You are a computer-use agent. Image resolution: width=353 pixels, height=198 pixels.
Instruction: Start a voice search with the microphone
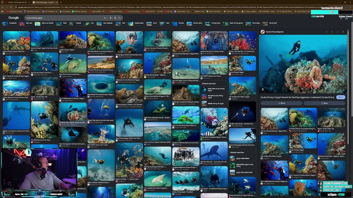[x=111, y=18]
